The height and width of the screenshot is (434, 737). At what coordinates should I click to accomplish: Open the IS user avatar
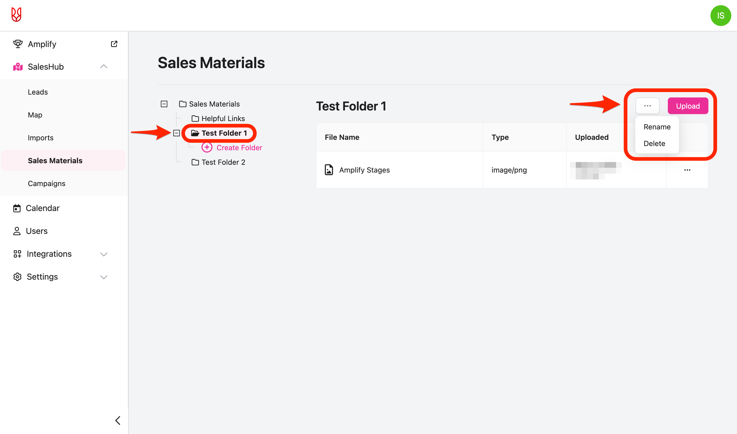[x=720, y=16]
